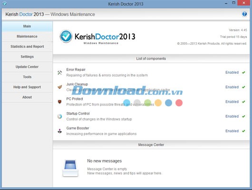This screenshot has height=190, width=252.
Task: Click the copyright Kerish Products text
Action: pos(212,44)
